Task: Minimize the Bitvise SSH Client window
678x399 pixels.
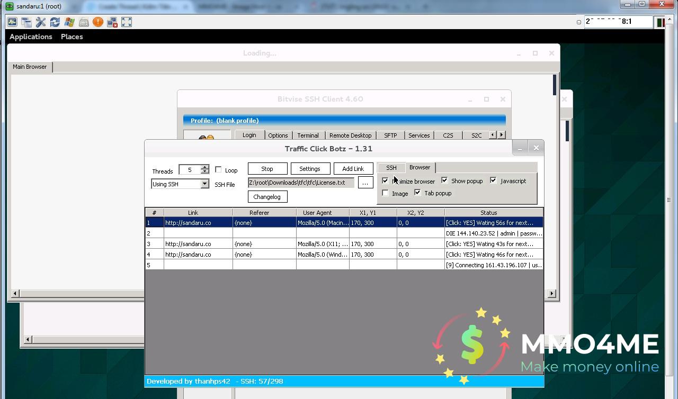Action: click(470, 99)
